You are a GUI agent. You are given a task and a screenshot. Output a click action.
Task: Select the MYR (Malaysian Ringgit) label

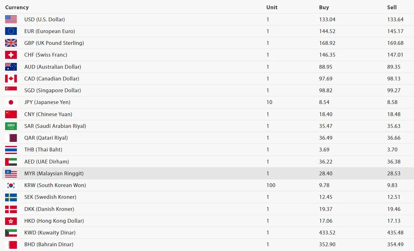pyautogui.click(x=54, y=173)
